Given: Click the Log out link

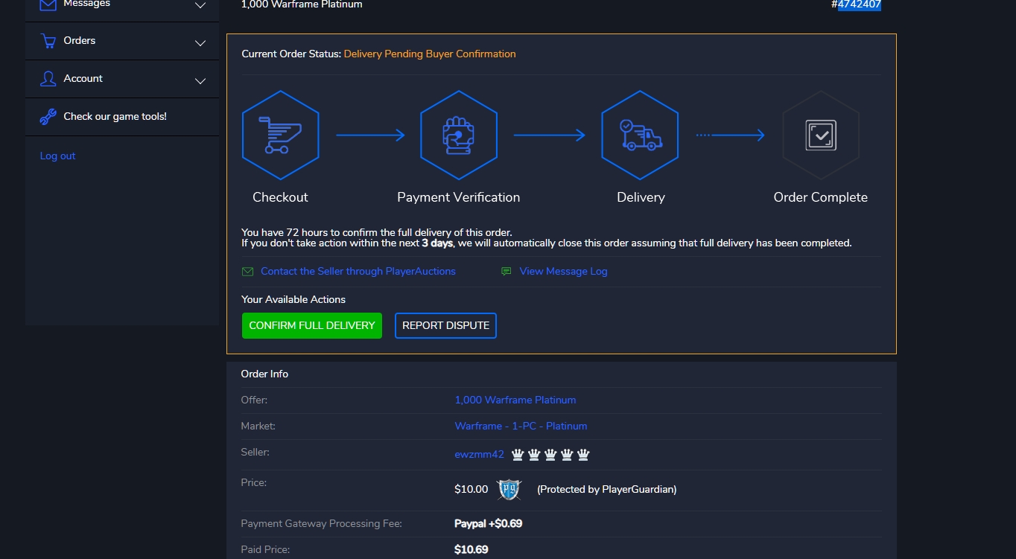Looking at the screenshot, I should 58,156.
